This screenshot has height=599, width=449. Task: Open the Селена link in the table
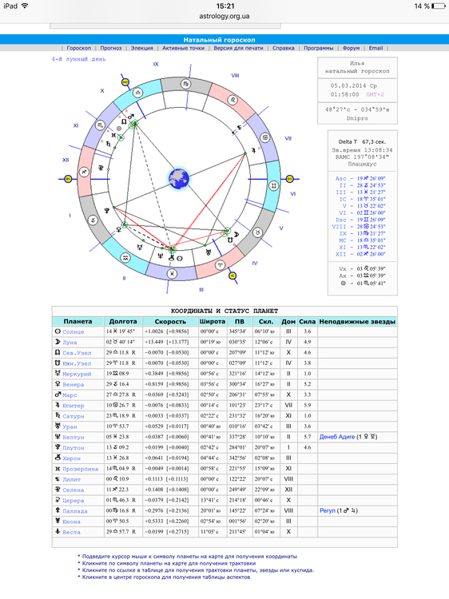click(74, 490)
